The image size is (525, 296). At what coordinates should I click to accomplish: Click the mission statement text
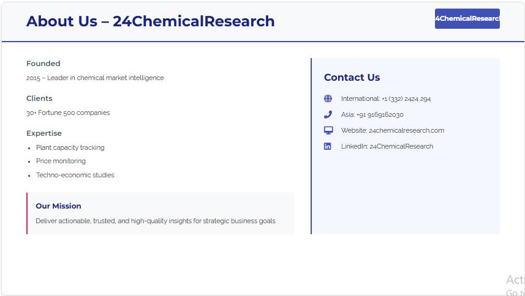tap(156, 221)
